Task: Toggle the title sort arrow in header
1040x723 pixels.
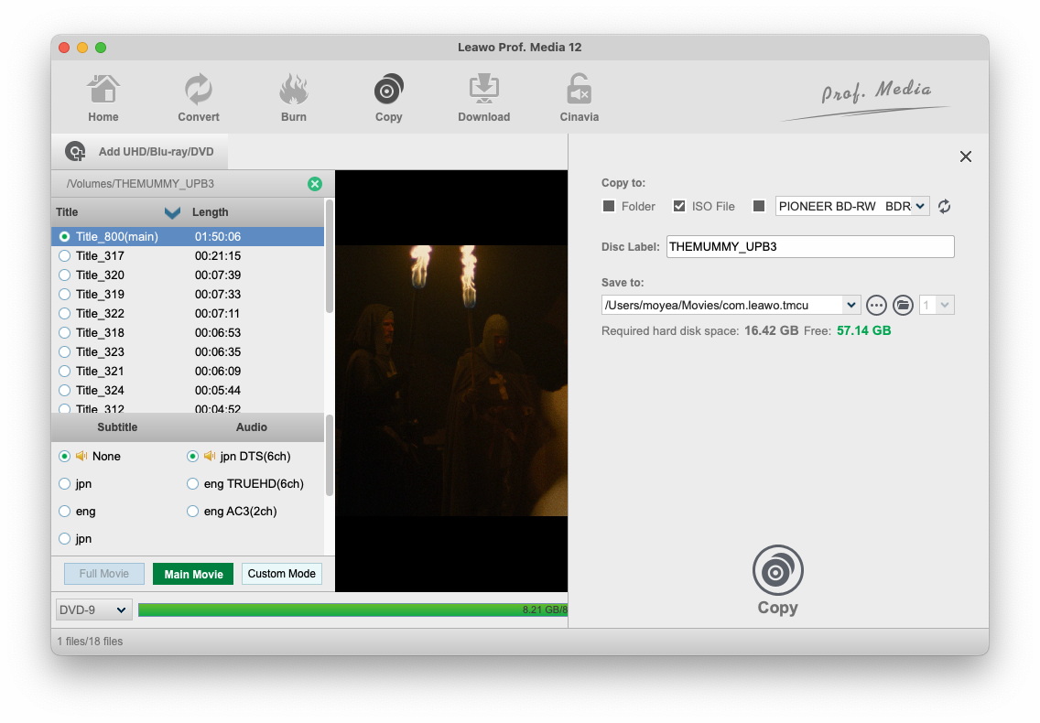Action: coord(172,212)
